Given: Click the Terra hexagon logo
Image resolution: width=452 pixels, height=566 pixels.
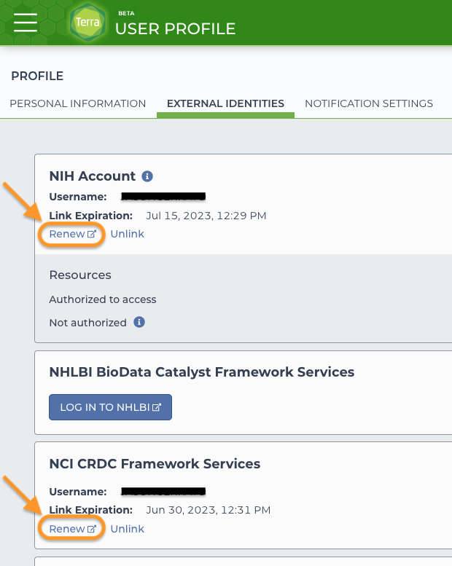Looking at the screenshot, I should [87, 23].
